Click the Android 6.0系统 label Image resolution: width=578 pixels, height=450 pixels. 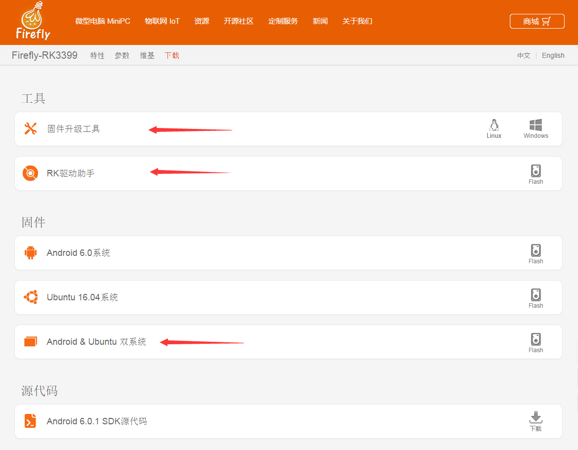pos(78,253)
